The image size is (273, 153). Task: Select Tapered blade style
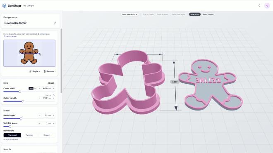pos(29,135)
